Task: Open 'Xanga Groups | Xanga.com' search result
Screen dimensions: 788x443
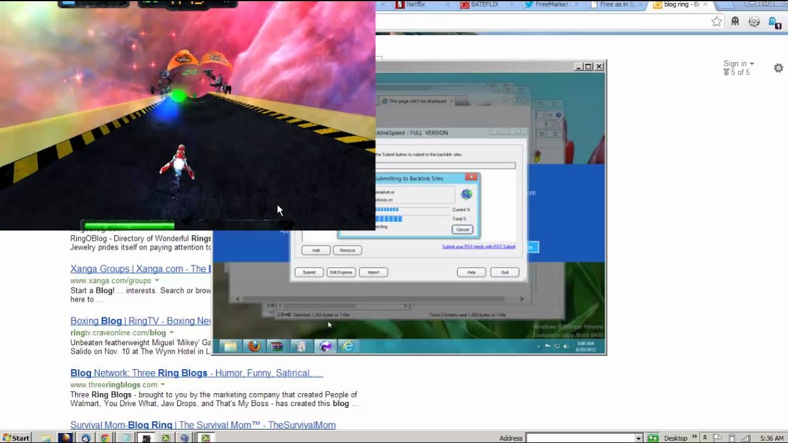Action: click(140, 269)
